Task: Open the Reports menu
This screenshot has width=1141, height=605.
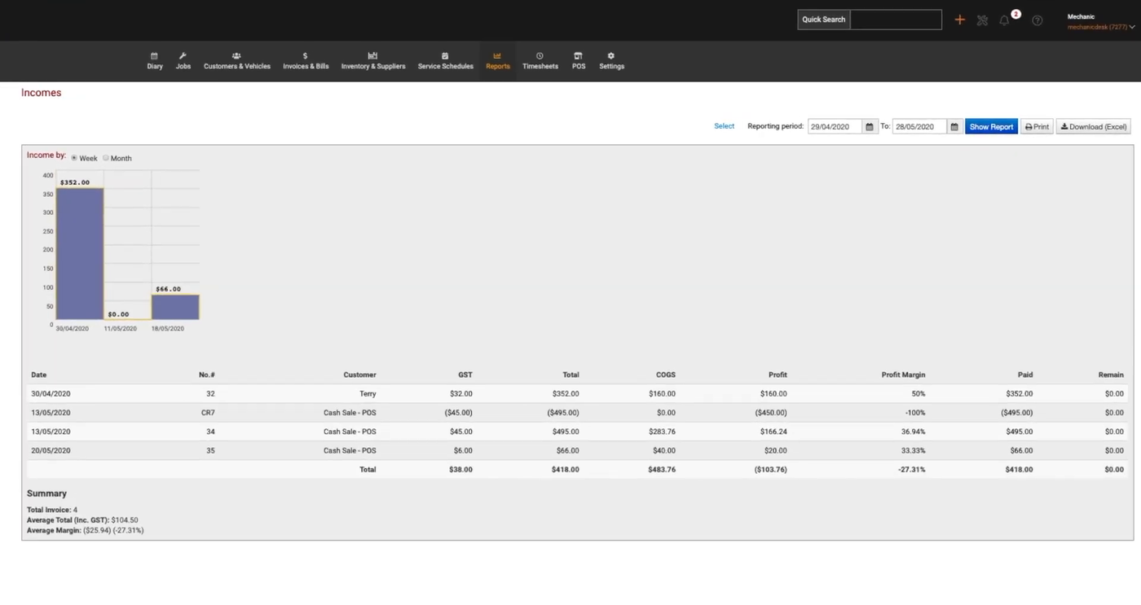Action: point(498,61)
